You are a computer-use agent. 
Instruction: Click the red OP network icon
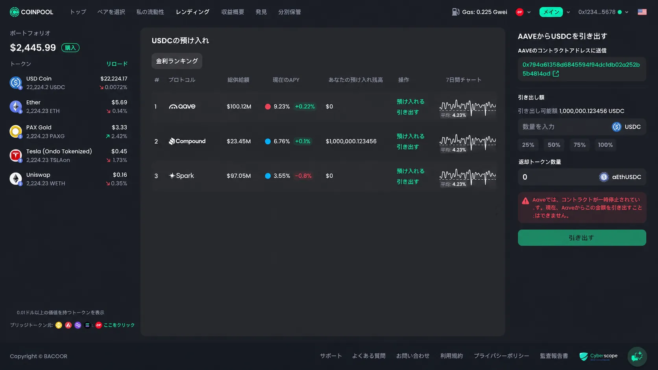click(519, 12)
